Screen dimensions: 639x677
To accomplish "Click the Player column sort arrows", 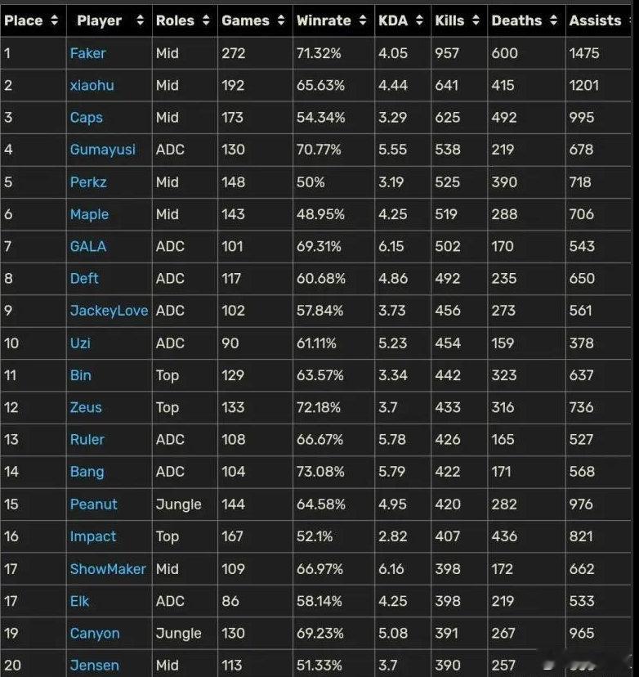I will [140, 20].
